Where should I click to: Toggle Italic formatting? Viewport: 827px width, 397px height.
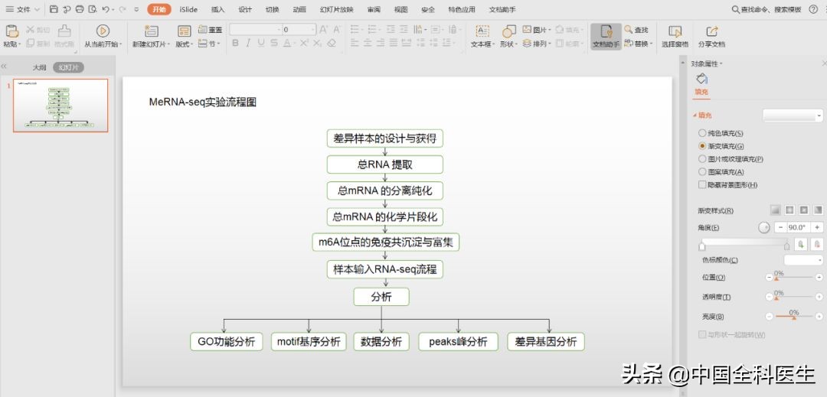[248, 43]
